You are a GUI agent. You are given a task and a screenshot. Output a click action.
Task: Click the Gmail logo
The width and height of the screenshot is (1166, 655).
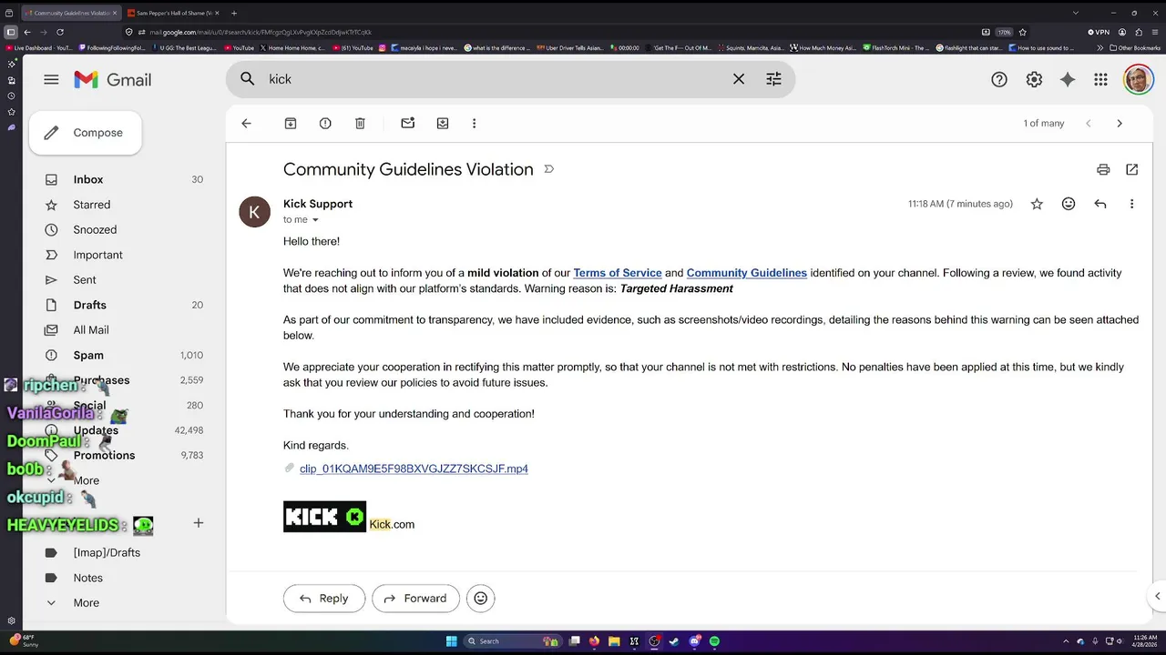113,79
